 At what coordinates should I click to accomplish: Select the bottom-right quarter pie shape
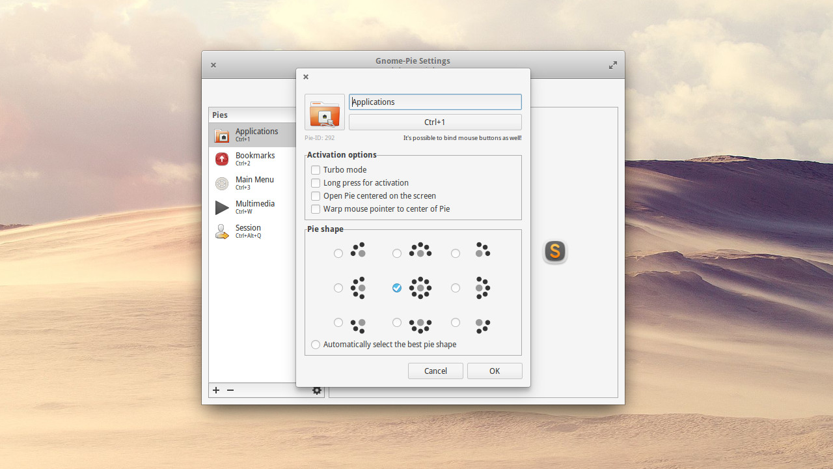(x=456, y=322)
